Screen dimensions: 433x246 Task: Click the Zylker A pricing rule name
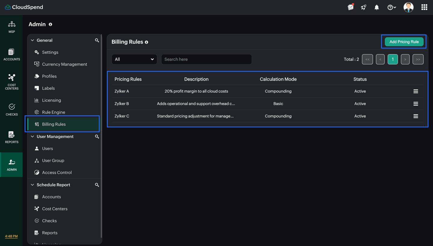pyautogui.click(x=122, y=91)
